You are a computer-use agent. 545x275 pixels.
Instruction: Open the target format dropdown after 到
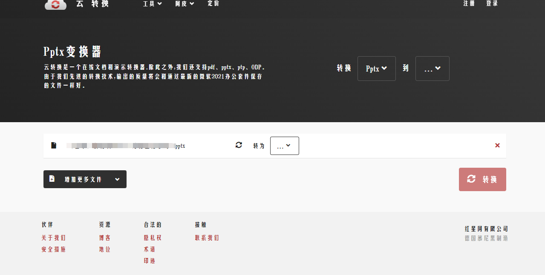coord(432,69)
